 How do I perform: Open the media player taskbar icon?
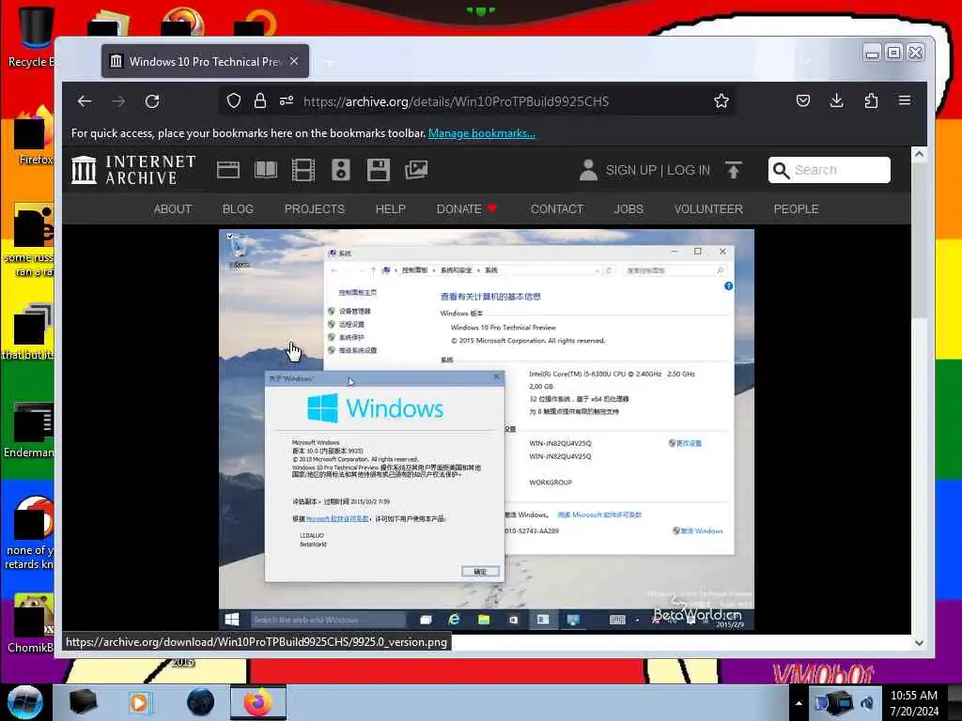point(139,702)
